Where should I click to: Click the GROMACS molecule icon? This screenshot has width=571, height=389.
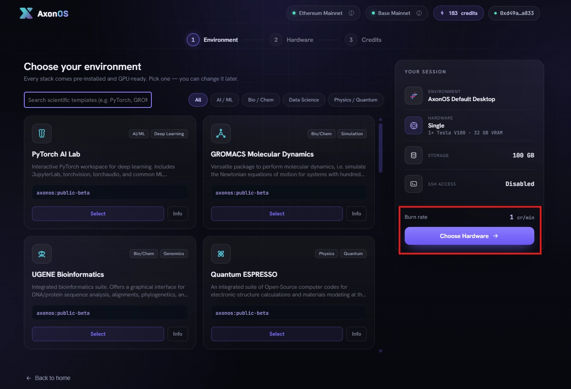tap(220, 134)
